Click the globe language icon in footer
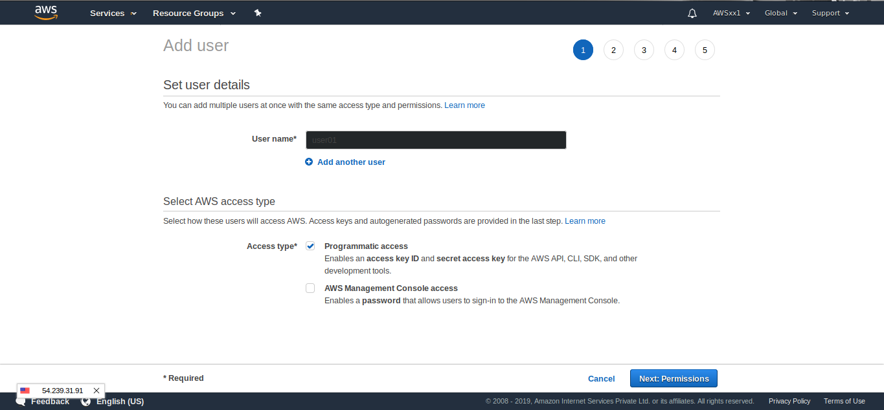The width and height of the screenshot is (884, 410). tap(85, 402)
